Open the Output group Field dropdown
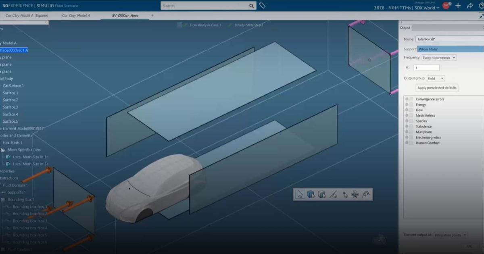The height and width of the screenshot is (254, 484). pos(436,79)
